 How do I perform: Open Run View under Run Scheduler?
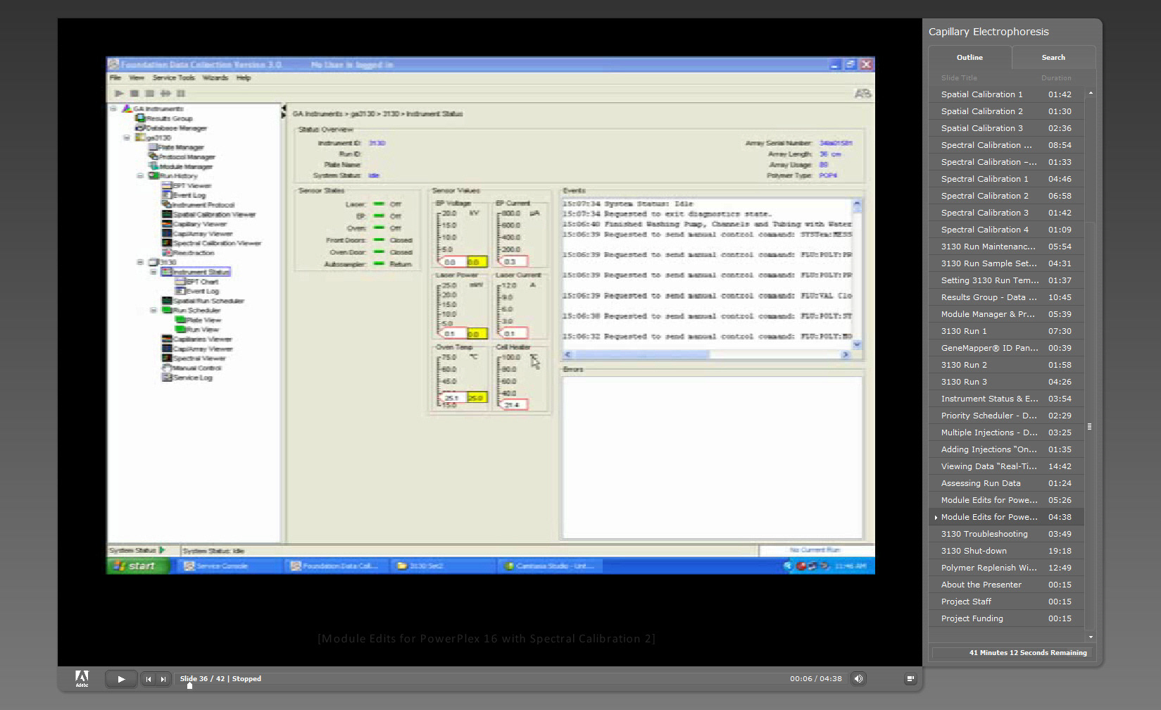click(197, 329)
